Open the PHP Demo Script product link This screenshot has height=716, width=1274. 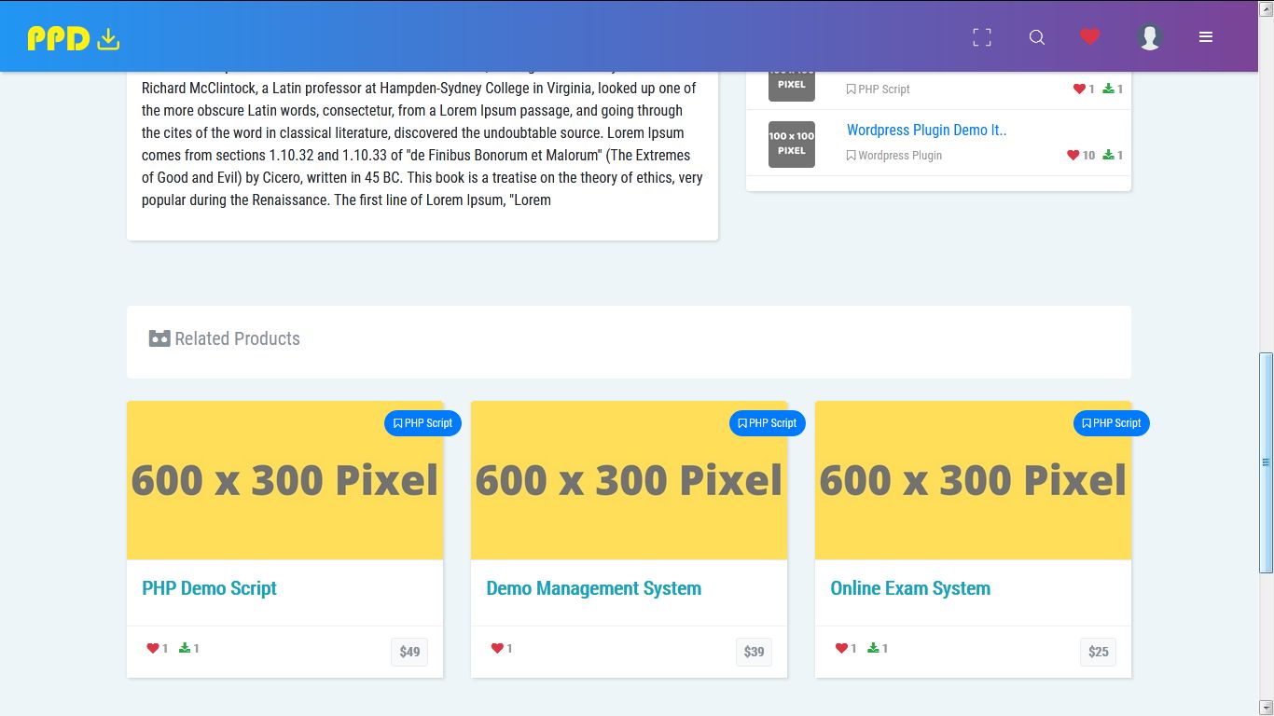(209, 588)
